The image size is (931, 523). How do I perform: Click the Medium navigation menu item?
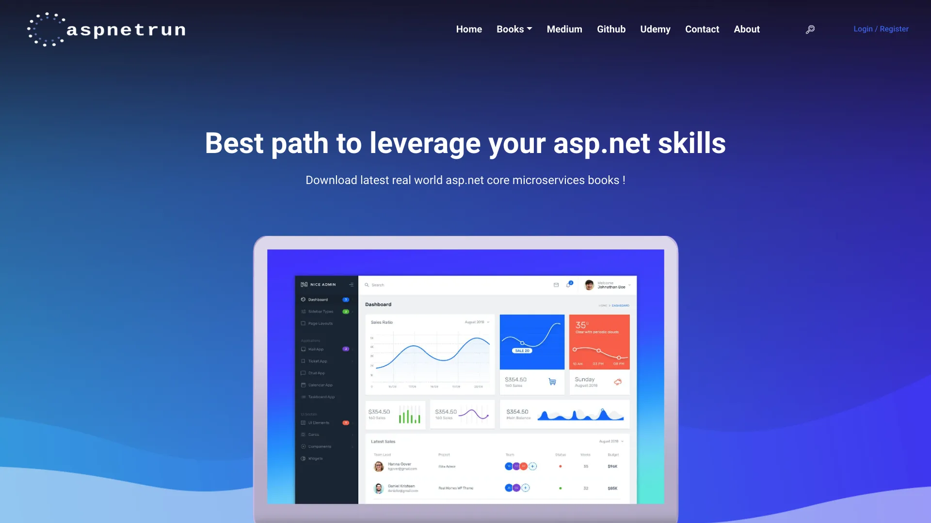pos(564,29)
